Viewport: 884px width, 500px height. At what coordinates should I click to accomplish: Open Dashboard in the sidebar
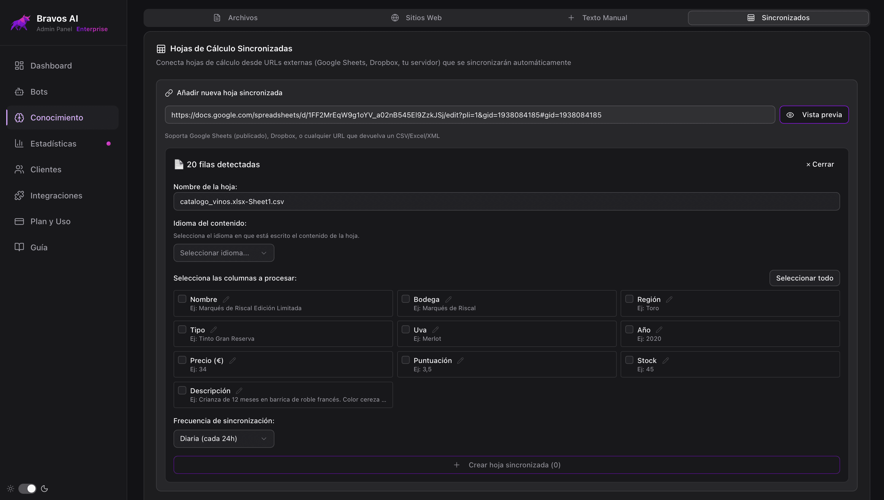(x=63, y=66)
